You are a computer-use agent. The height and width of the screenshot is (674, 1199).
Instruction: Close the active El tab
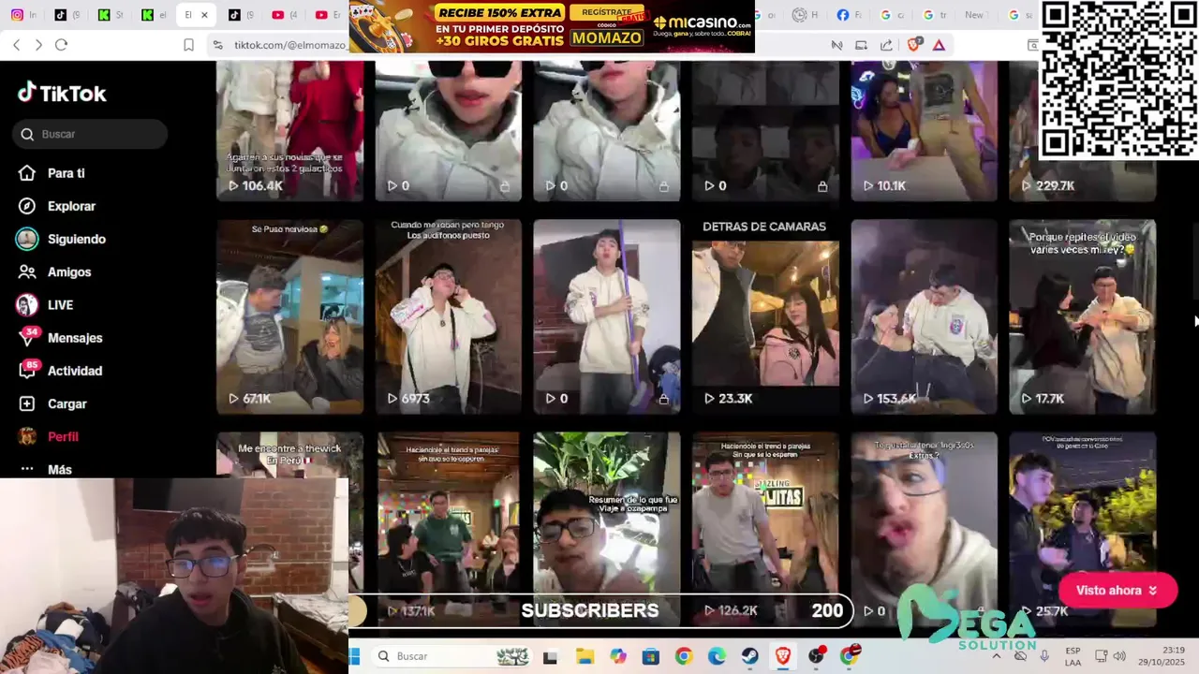[204, 15]
